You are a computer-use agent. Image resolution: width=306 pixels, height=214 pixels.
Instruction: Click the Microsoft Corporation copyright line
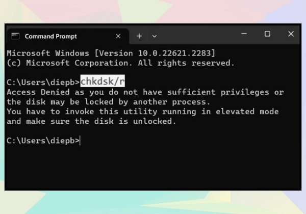[120, 63]
